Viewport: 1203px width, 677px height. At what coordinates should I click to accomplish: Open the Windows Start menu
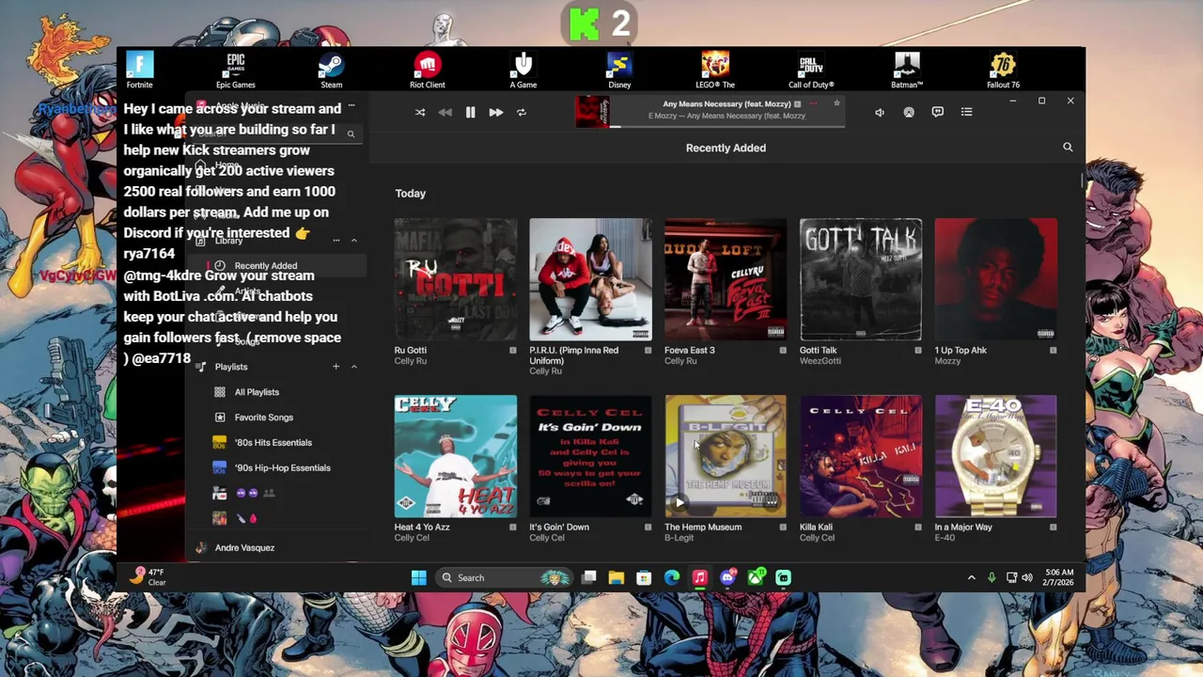point(419,577)
